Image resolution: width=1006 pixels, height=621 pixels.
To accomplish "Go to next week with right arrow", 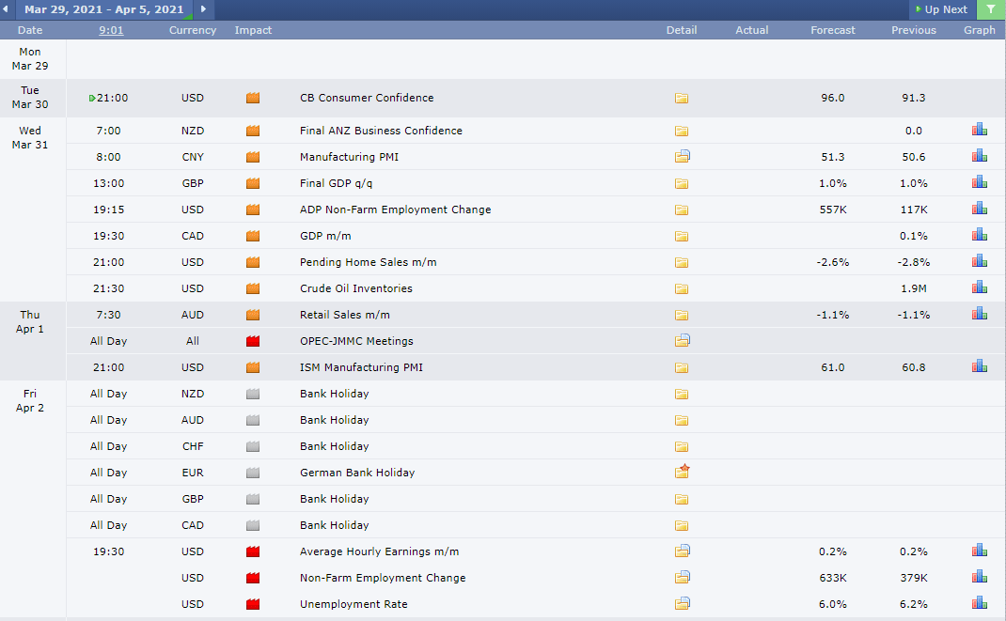I will point(204,9).
